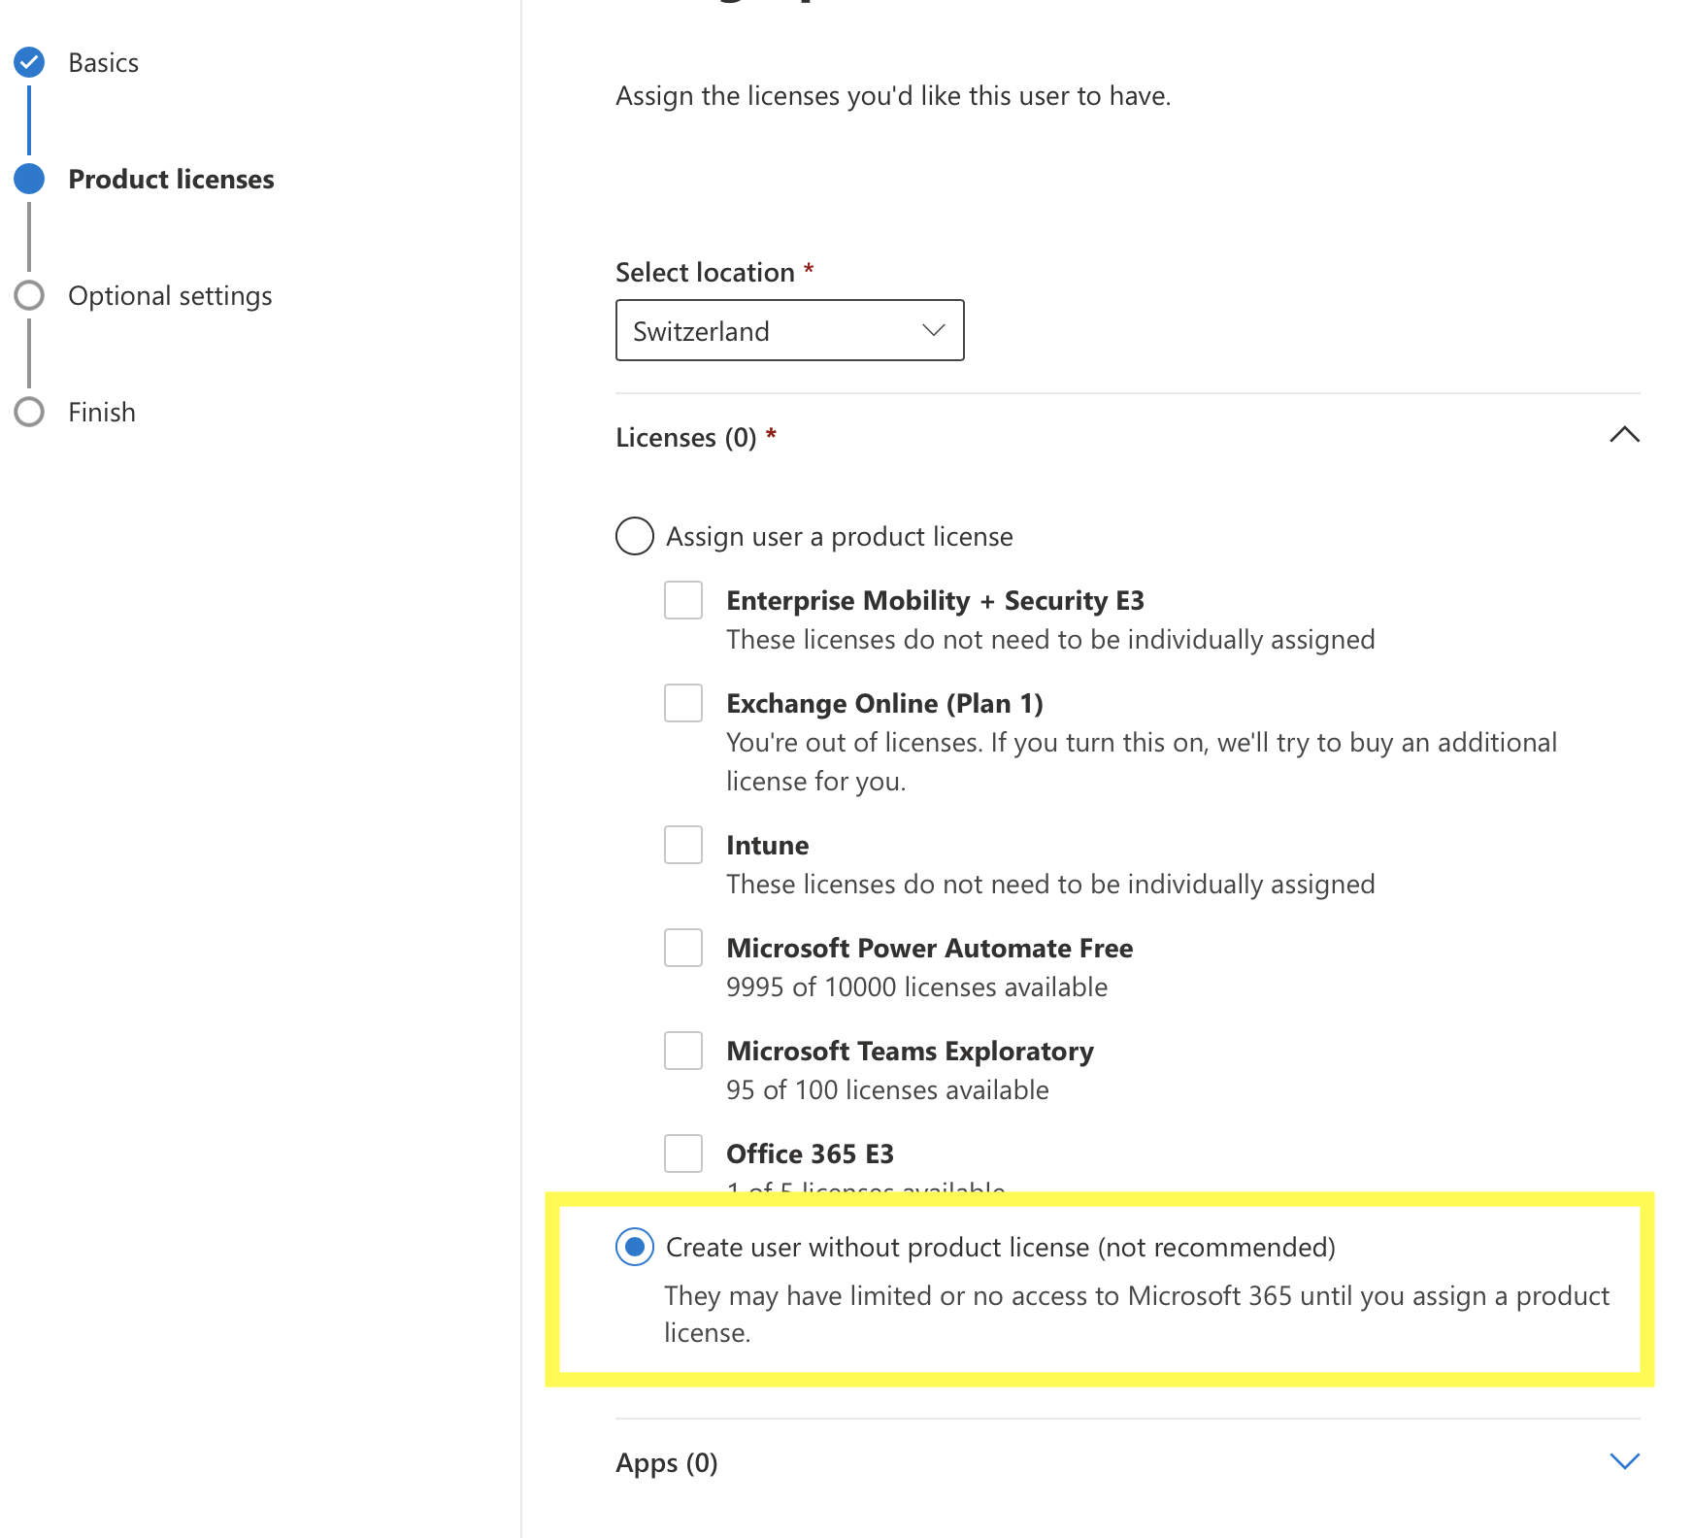Viewport: 1693px width, 1538px height.
Task: Click the Apps (0) section heading
Action: [667, 1463]
